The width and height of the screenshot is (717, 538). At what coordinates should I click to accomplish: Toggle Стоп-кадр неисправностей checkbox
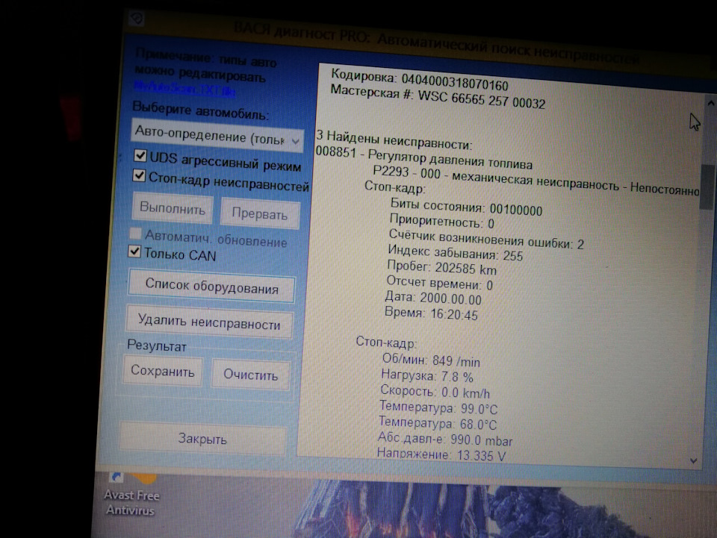point(139,176)
